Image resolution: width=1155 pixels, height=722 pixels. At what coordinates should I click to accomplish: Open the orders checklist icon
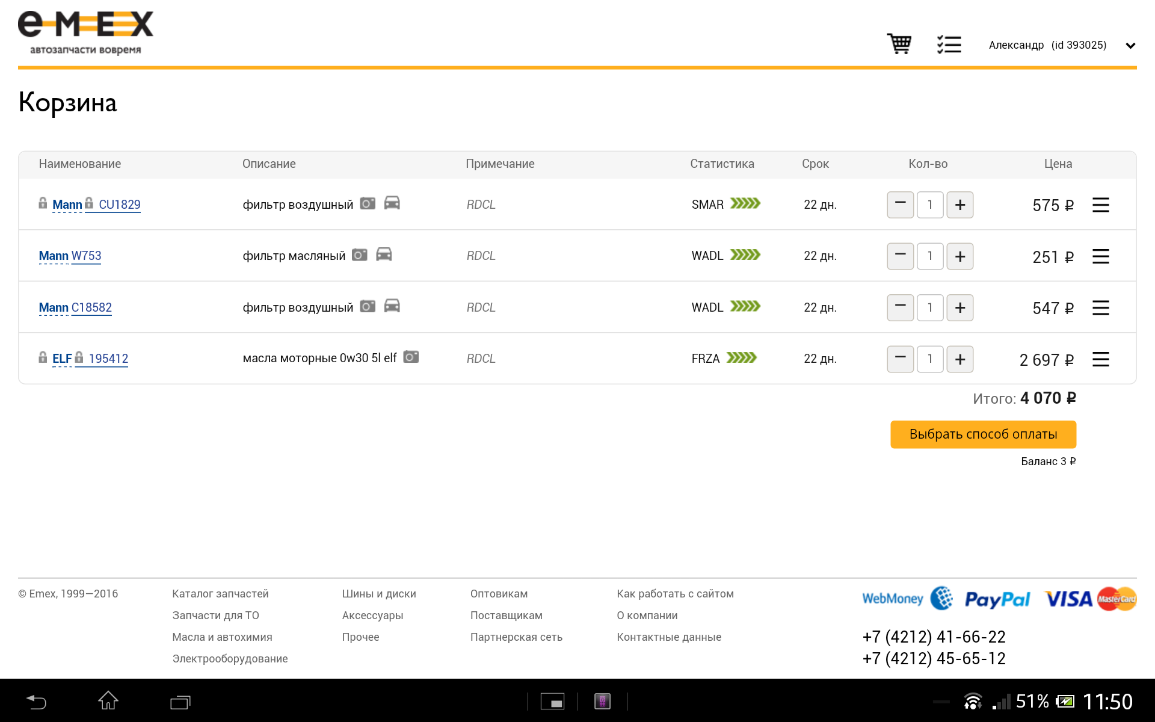949,45
